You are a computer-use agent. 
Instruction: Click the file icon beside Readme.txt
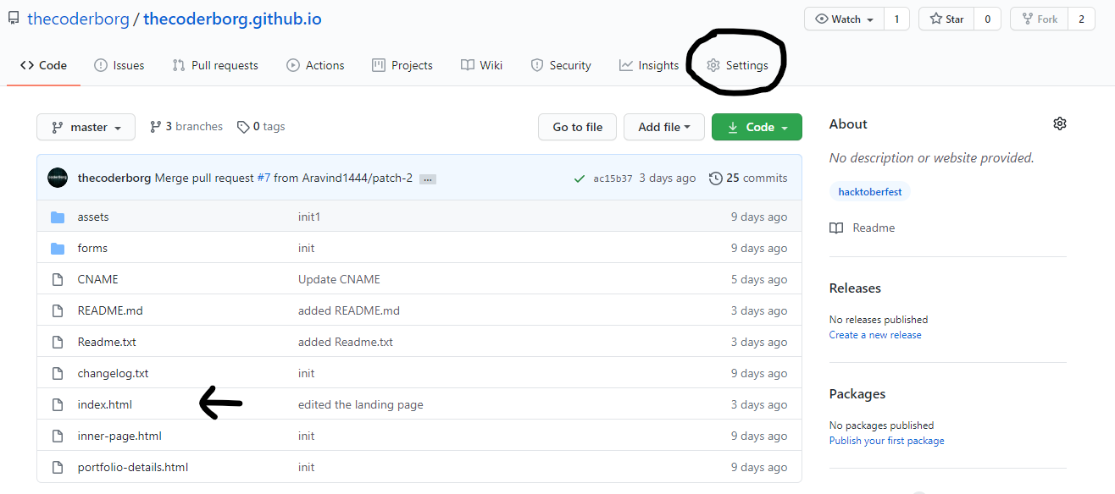pyautogui.click(x=58, y=342)
